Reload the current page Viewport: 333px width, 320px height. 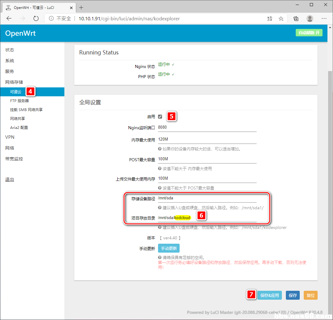point(36,18)
